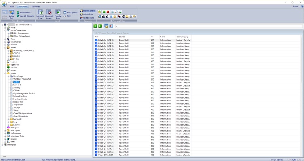304x161 pixels.
Task: Expand the Local Groups node
Action: (x=5, y=42)
